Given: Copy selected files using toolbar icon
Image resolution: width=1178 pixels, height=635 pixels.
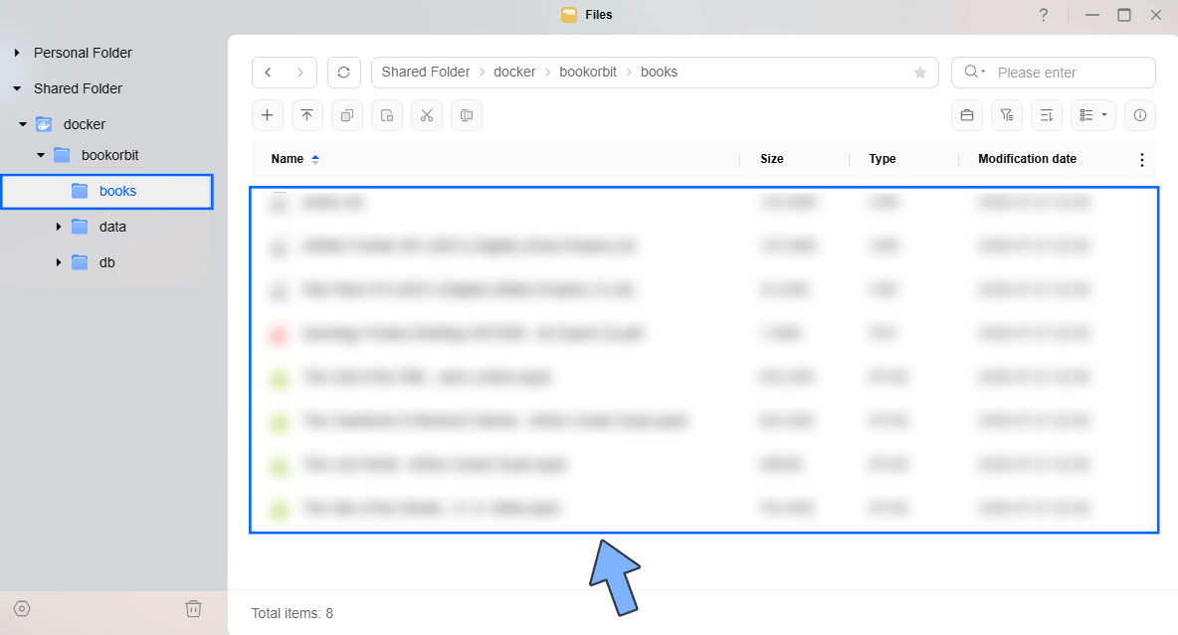Looking at the screenshot, I should (346, 115).
